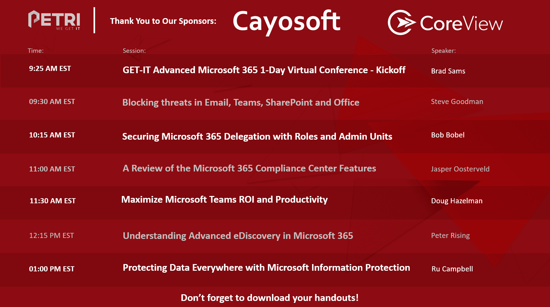This screenshot has height=307, width=550.
Task: Click the download your handouts reminder
Action: (269, 298)
